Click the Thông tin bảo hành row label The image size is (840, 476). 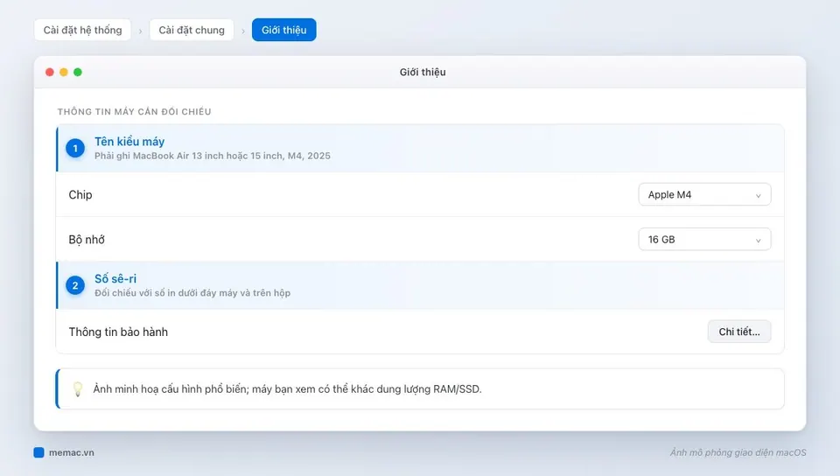pyautogui.click(x=118, y=332)
